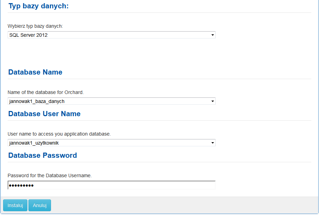Click the Instaluj button
This screenshot has width=320, height=215.
(15, 205)
